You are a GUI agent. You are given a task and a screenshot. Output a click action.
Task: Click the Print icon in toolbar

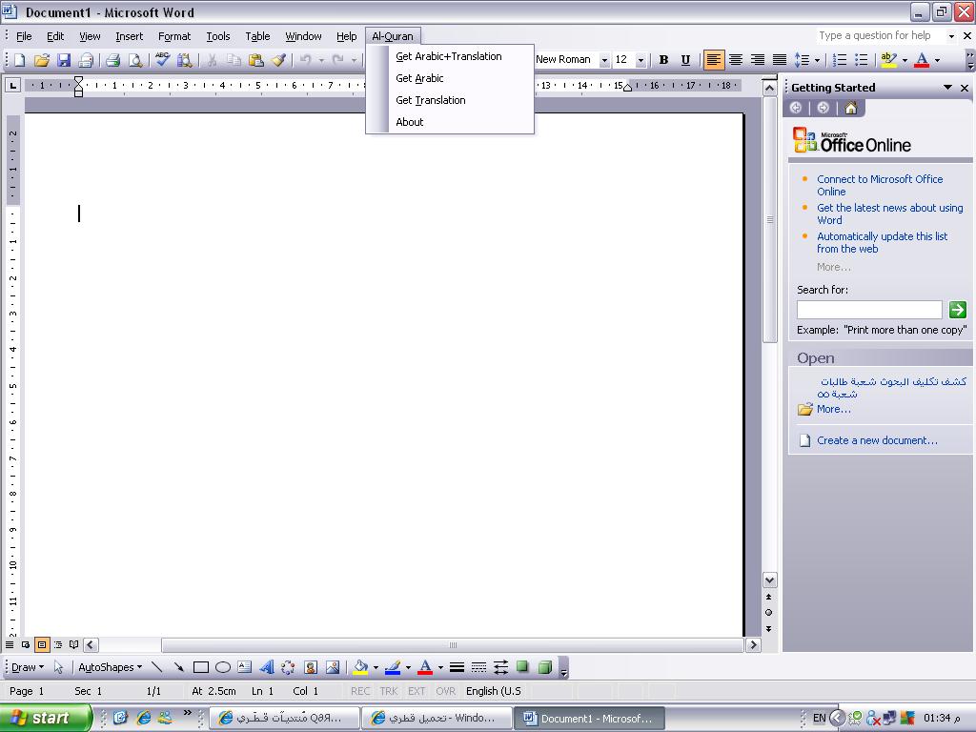[112, 60]
